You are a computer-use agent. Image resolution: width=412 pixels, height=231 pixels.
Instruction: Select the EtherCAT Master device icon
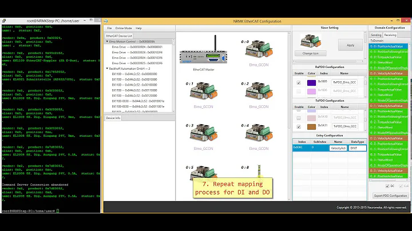pyautogui.click(x=203, y=49)
